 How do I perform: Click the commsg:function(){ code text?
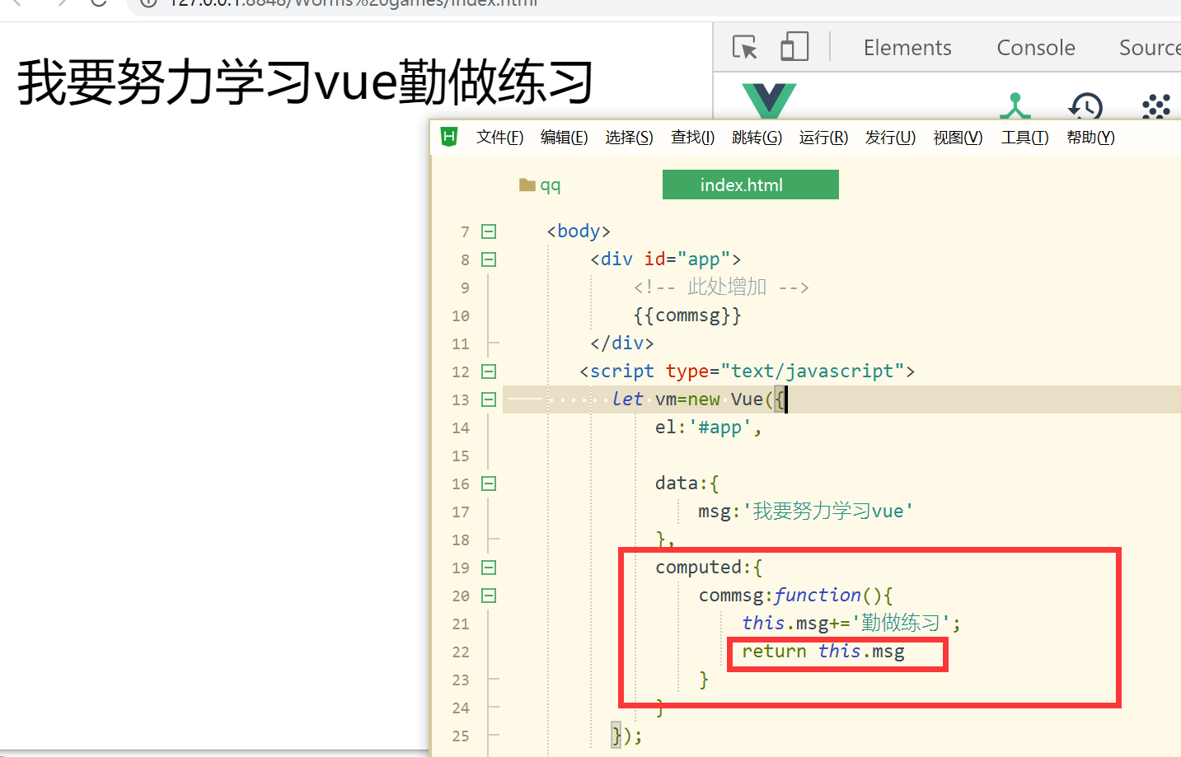click(x=796, y=596)
